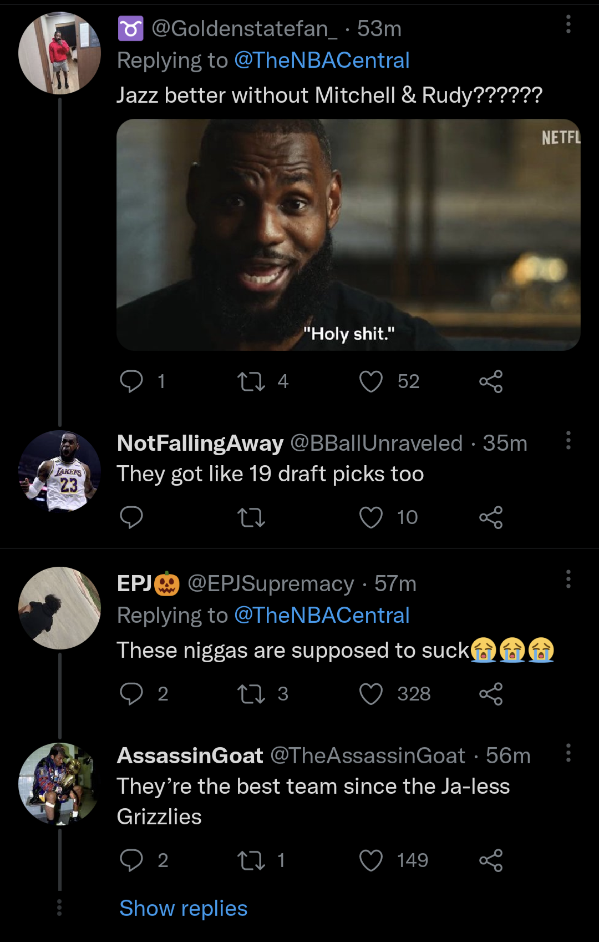Screen dimensions: 599x942
Task: Open @TheNBACentral mention in EPJ's reply
Action: [322, 615]
